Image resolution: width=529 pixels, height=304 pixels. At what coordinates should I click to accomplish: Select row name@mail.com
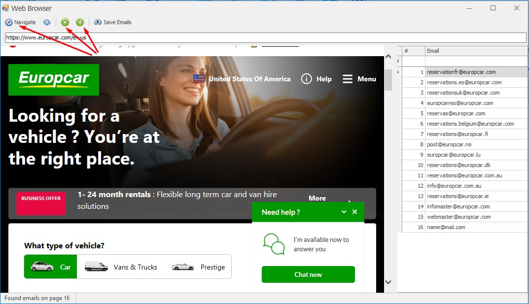(x=465, y=227)
